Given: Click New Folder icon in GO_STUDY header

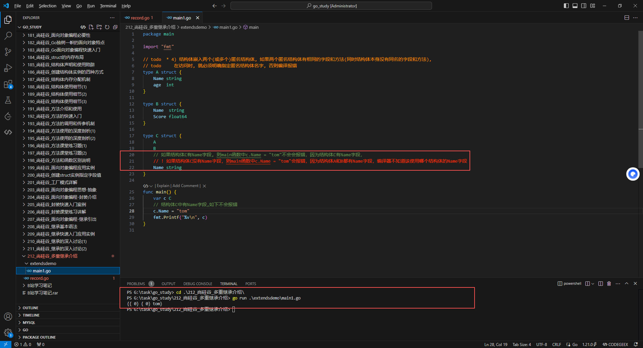Looking at the screenshot, I should 99,27.
